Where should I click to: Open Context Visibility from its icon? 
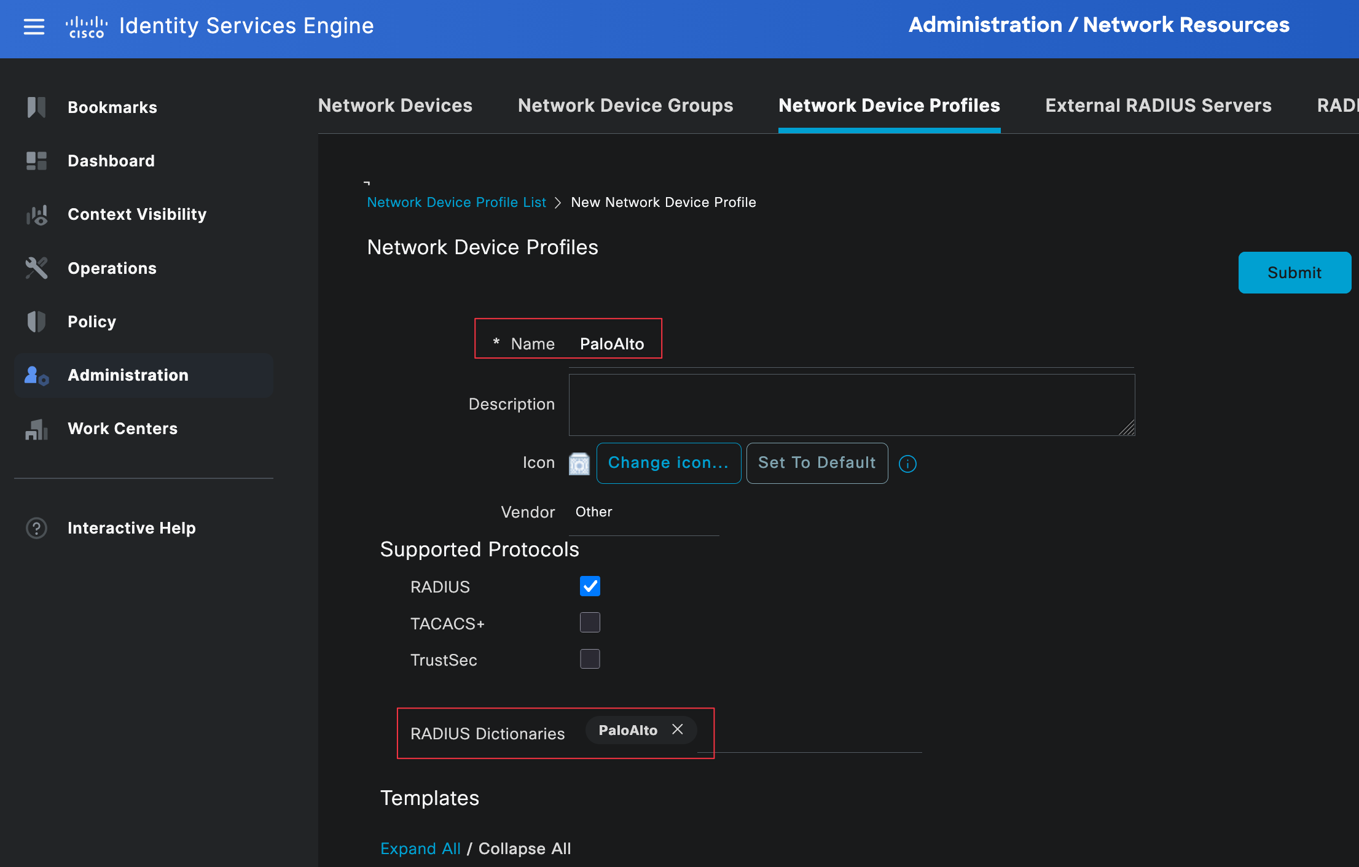coord(36,215)
